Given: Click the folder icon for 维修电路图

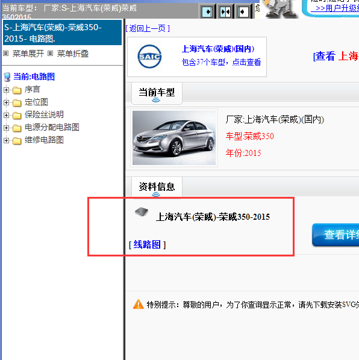Looking at the screenshot, I should 17,141.
